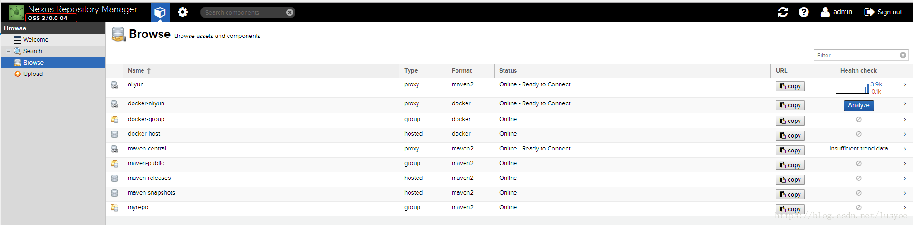Open the docker-host row chevron
Image resolution: width=913 pixels, height=225 pixels.
(x=905, y=134)
